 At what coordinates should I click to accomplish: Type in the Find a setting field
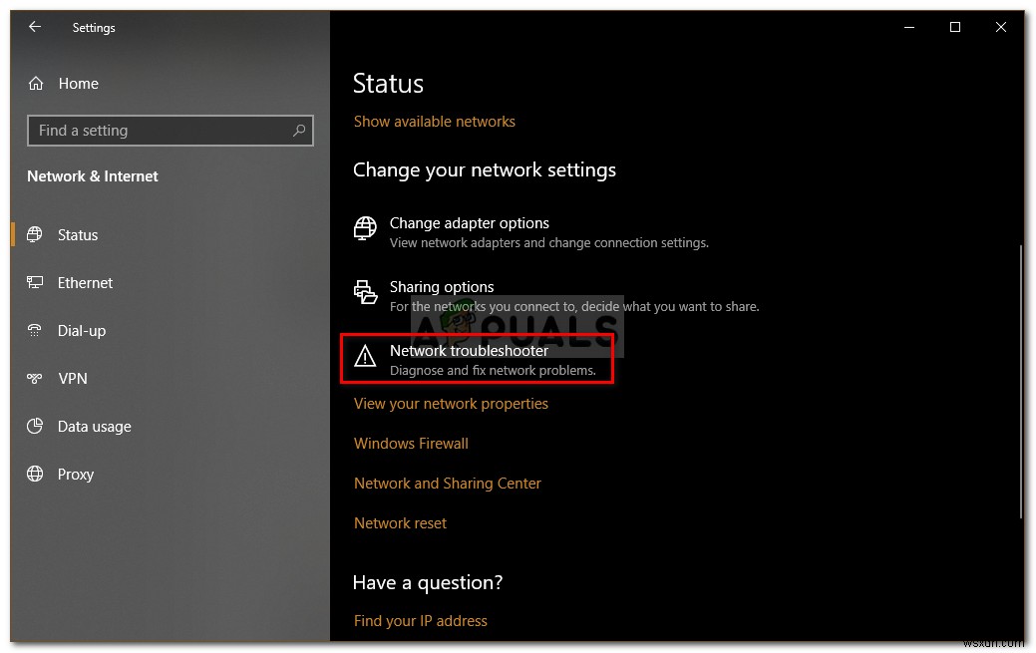[160, 131]
